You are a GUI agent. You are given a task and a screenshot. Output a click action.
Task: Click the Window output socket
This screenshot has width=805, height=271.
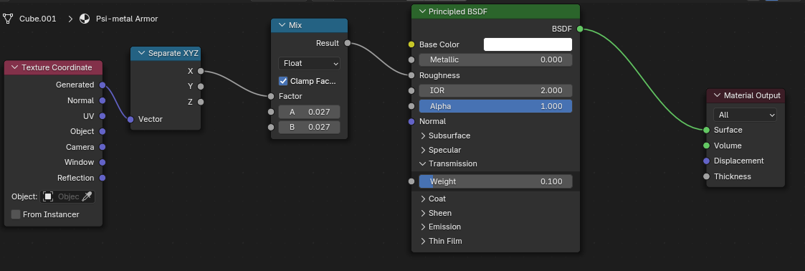point(103,162)
